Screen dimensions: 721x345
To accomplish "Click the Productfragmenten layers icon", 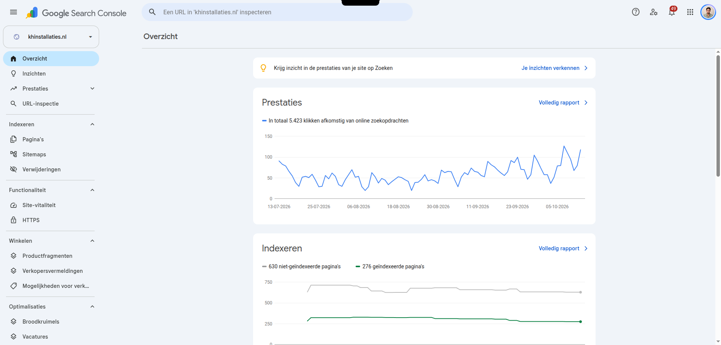I will click(14, 256).
